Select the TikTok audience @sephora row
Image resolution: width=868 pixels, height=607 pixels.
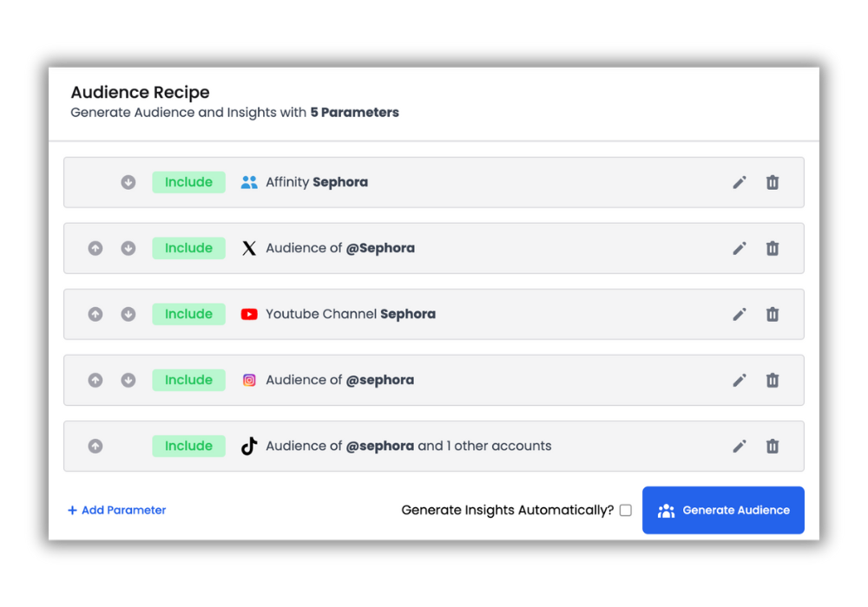(x=434, y=446)
